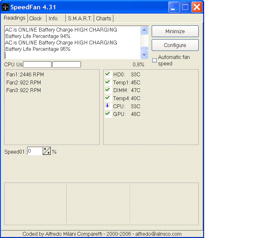Viewport: 270px width, 238px height.
Task: Open the Charts tab
Action: [104, 19]
